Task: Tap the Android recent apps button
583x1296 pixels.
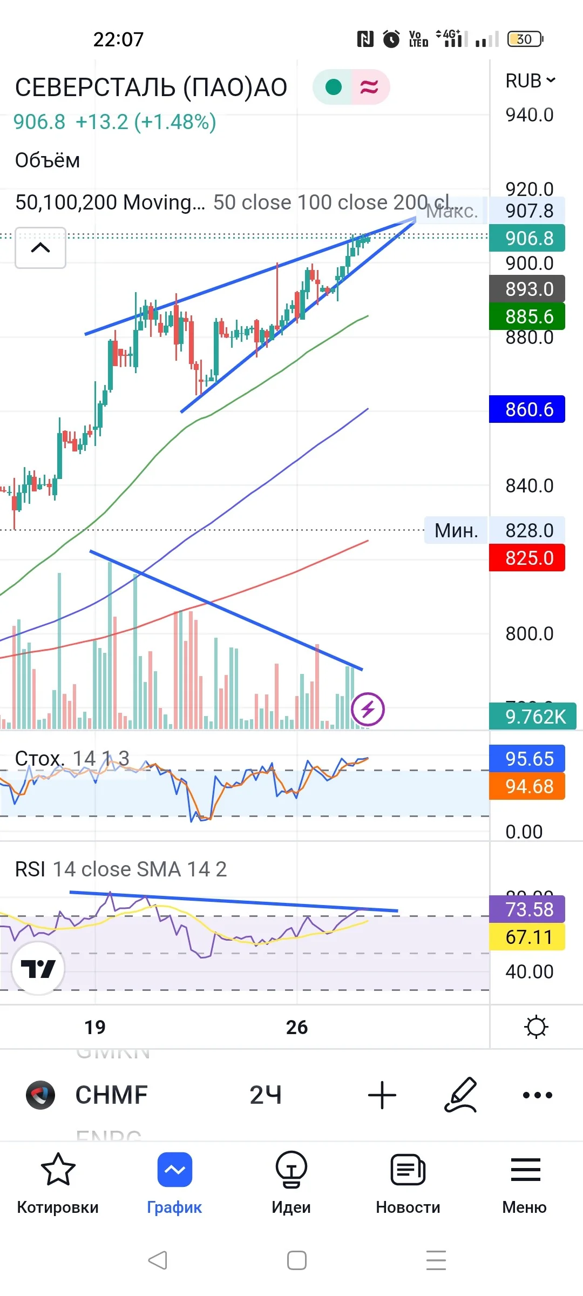Action: tap(436, 1260)
